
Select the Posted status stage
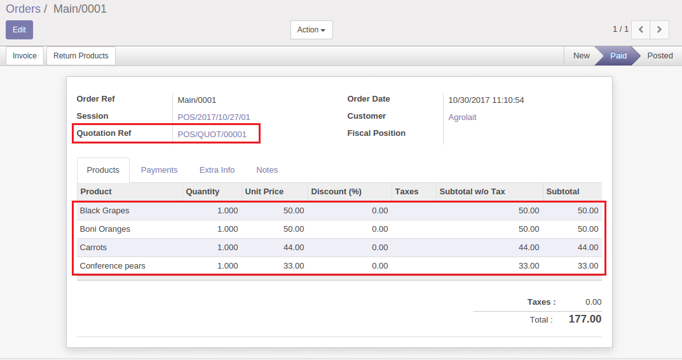[660, 56]
